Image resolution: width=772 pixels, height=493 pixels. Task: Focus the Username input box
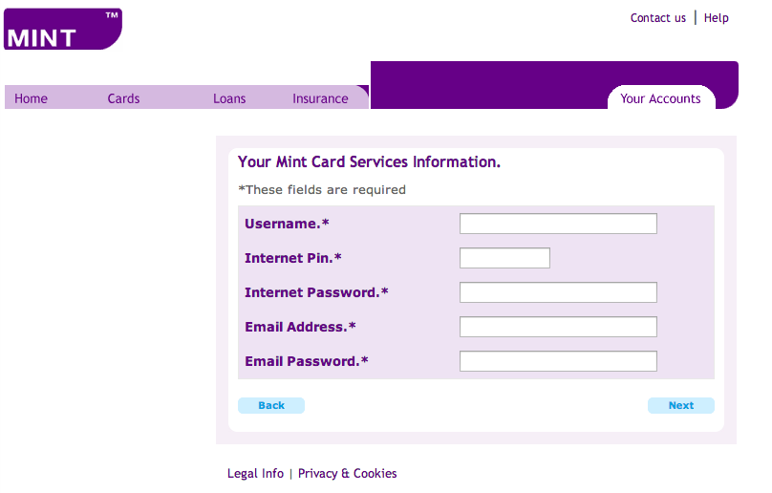[558, 224]
